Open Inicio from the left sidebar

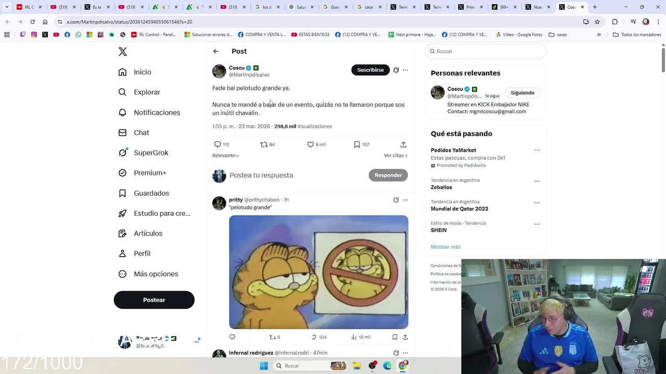135,72
